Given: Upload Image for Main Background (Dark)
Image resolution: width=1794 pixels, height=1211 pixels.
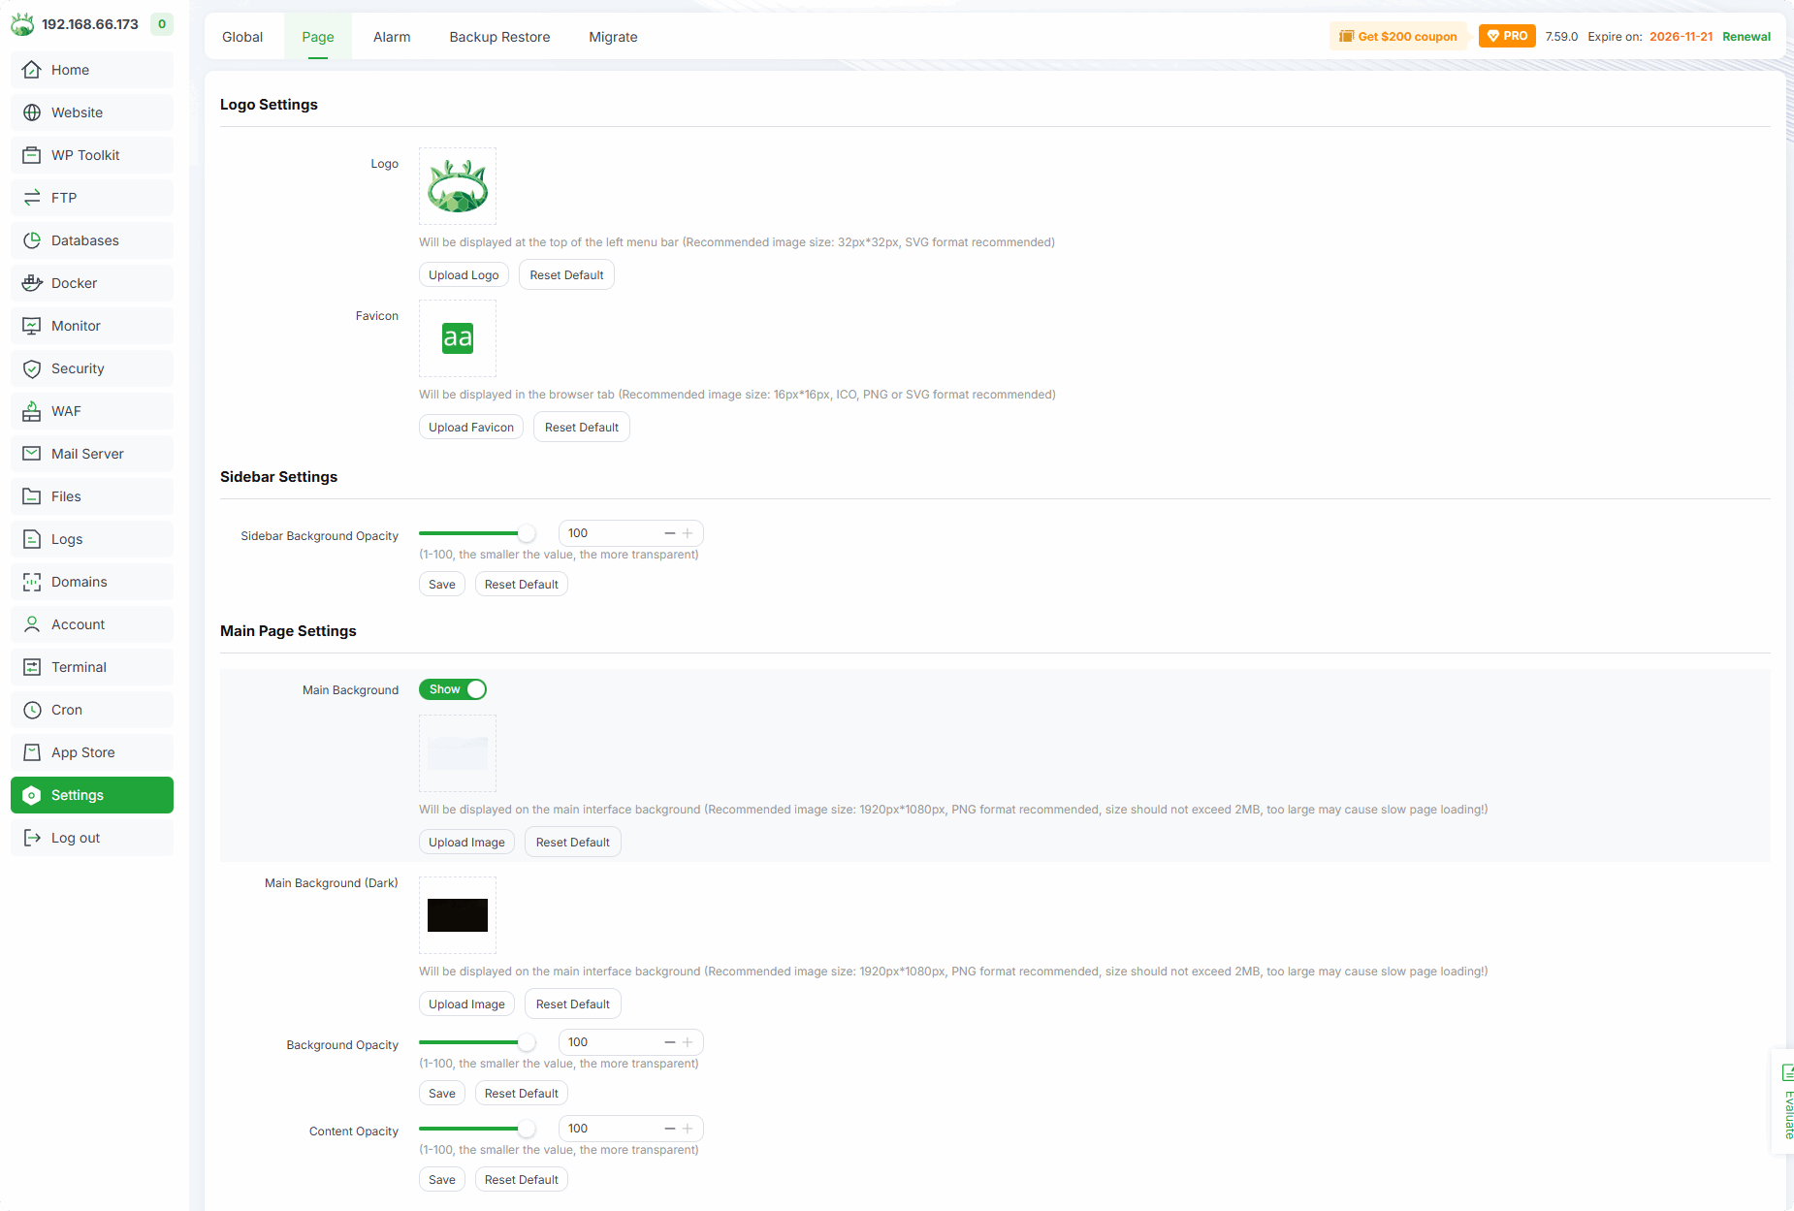Looking at the screenshot, I should pyautogui.click(x=466, y=1004).
